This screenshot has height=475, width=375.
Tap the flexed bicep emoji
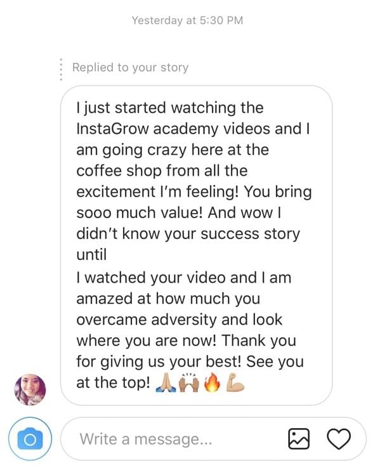pos(235,383)
